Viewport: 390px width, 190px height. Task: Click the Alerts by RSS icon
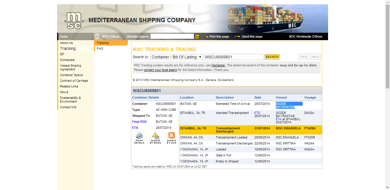coord(172,136)
